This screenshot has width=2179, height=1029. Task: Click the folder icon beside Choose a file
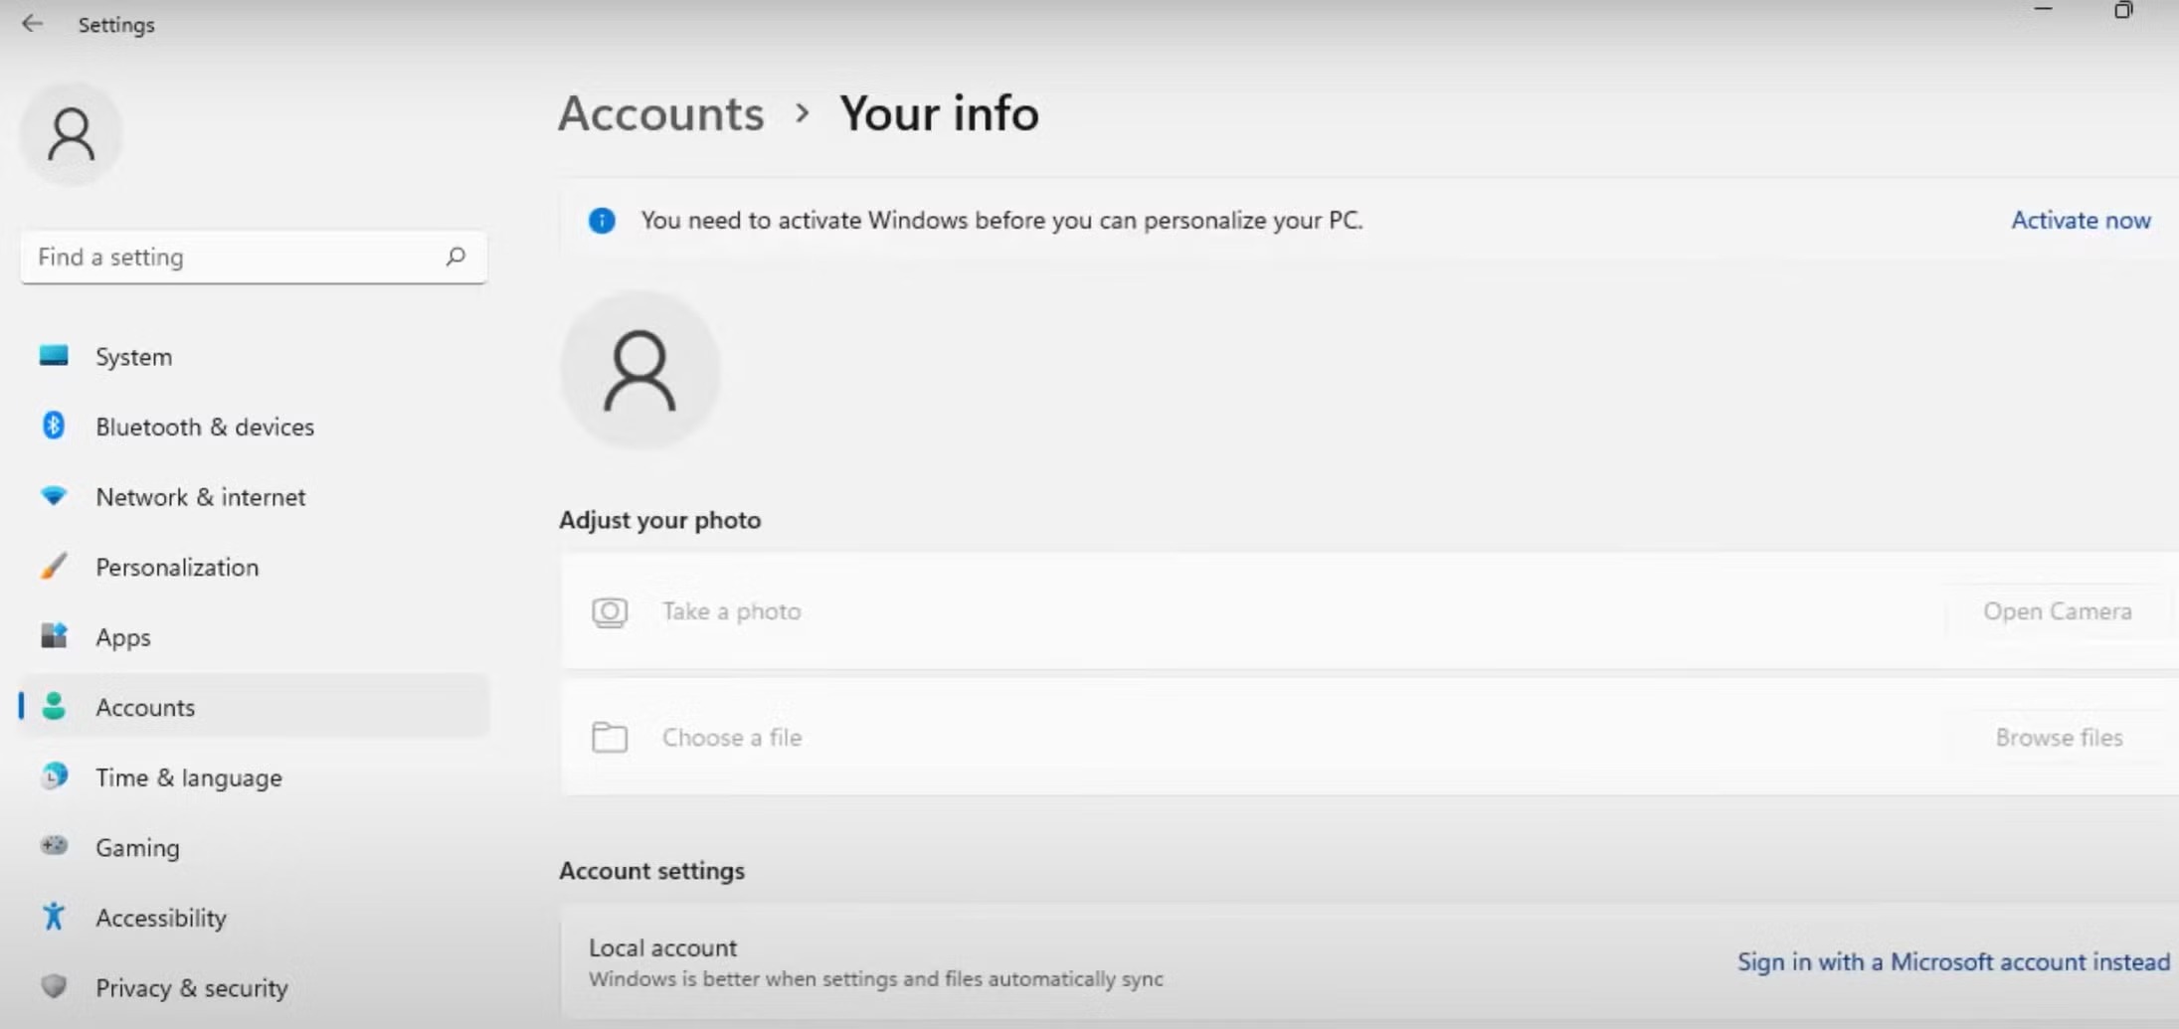point(610,737)
